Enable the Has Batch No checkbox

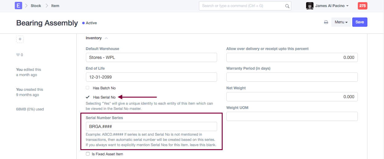click(87, 88)
